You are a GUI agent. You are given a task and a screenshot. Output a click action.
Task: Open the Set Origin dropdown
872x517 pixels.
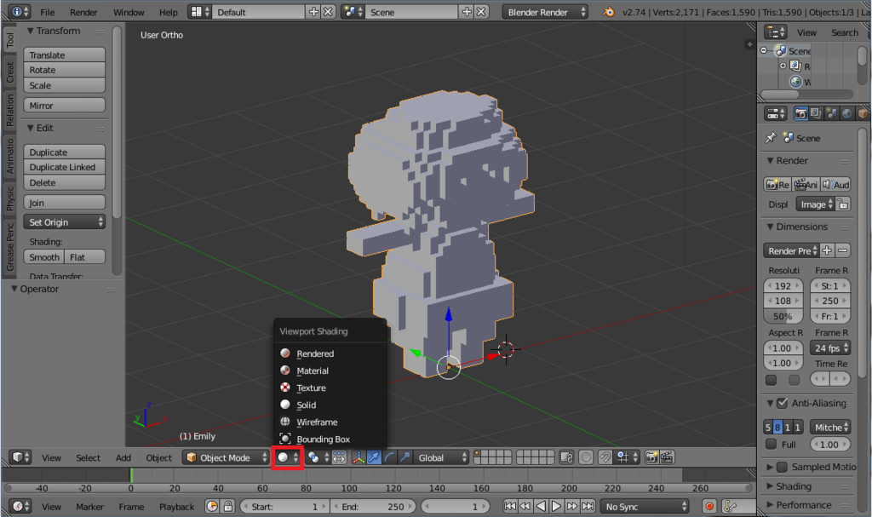pos(65,222)
